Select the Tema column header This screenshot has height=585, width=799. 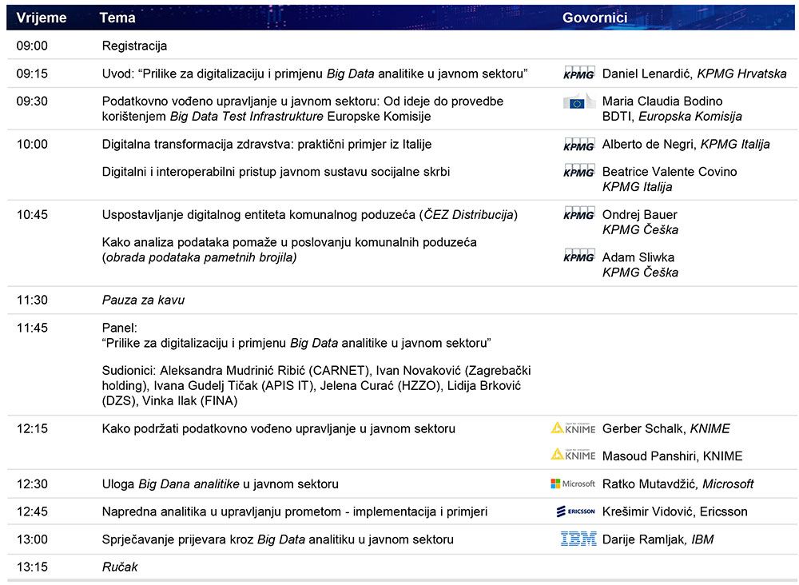click(x=117, y=18)
